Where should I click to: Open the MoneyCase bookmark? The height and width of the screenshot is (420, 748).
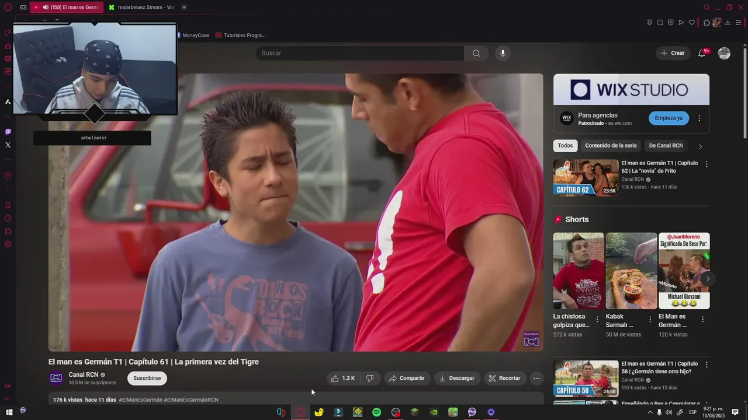pos(192,35)
